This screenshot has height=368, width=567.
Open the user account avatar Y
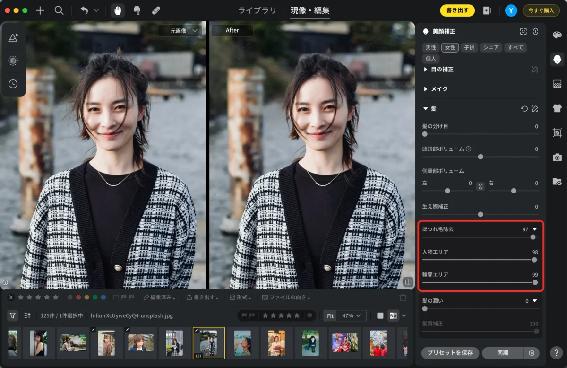click(511, 10)
